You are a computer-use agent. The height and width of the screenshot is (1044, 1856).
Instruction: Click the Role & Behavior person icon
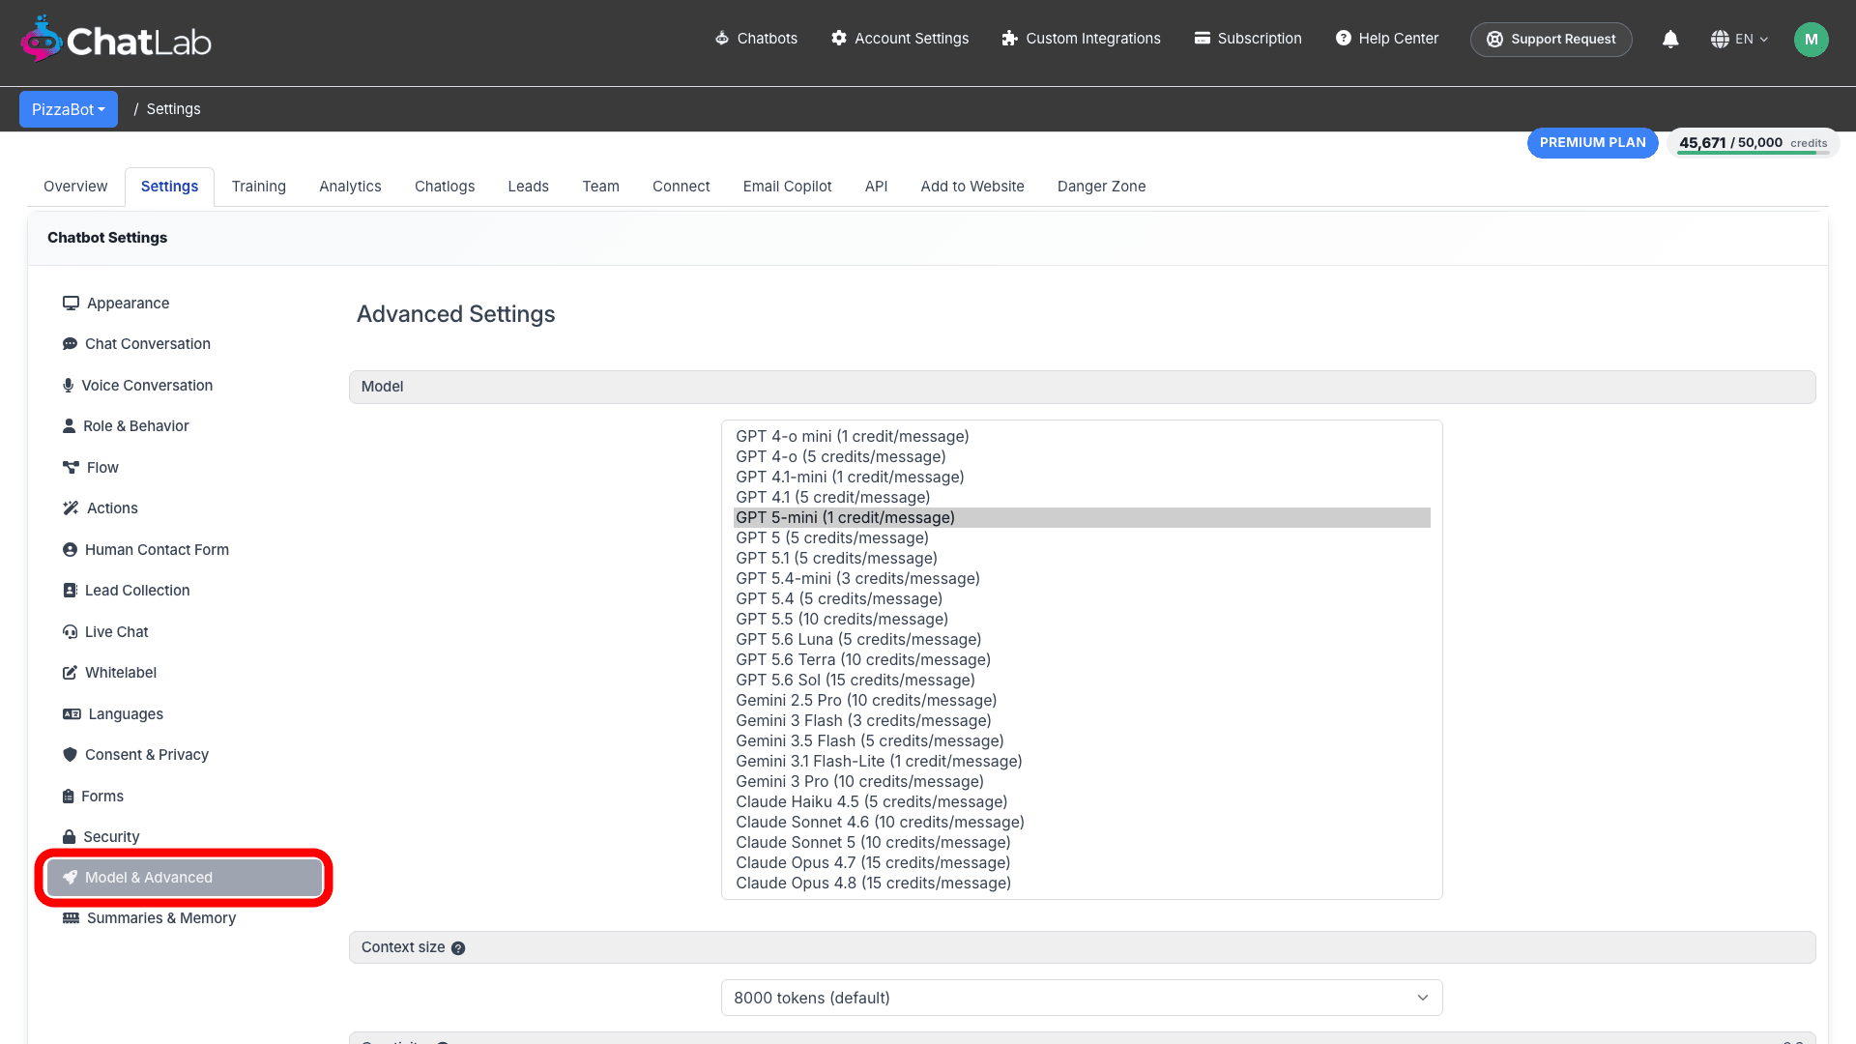(69, 426)
